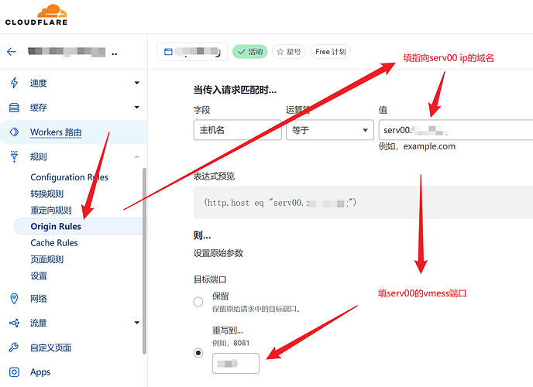The width and height of the screenshot is (533, 387).
Task: Expand the 速度 menu arrow
Action: point(136,83)
